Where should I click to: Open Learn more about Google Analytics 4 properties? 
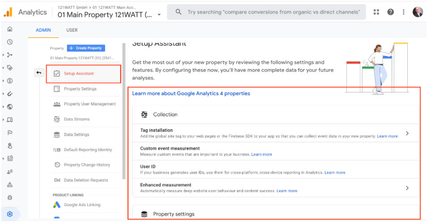(191, 94)
